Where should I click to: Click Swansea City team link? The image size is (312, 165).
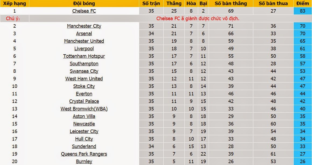(84, 71)
